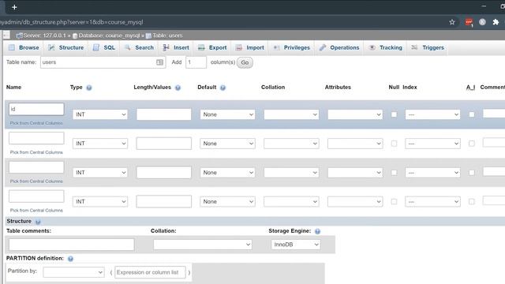Click the Go button to add columns
This screenshot has height=284, width=505.
[x=245, y=62]
